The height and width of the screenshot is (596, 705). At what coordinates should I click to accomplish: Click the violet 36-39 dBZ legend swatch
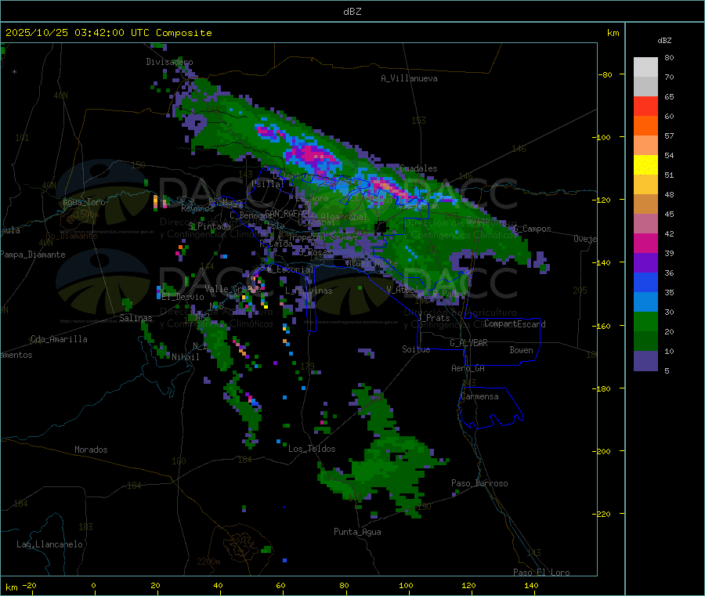point(645,263)
